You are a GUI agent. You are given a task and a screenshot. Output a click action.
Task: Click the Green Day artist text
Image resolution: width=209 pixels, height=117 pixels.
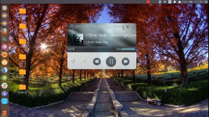pyautogui.click(x=102, y=42)
